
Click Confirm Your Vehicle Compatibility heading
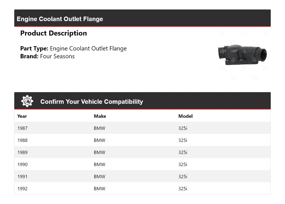pos(91,102)
